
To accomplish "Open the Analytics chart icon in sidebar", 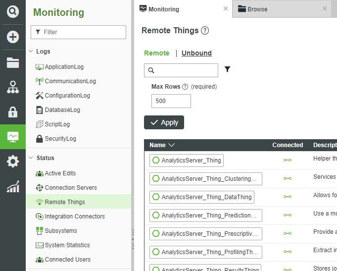I will 13,187.
